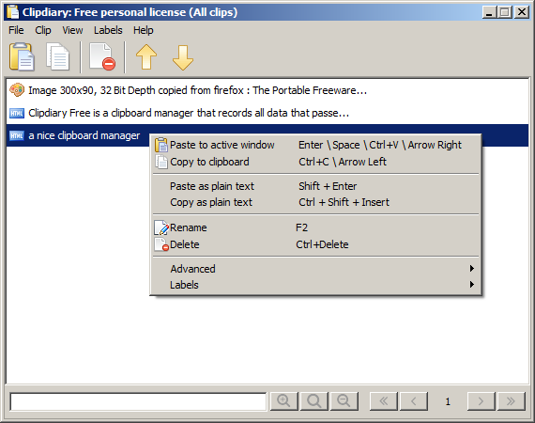
Task: Open the View menu
Action: tap(72, 30)
